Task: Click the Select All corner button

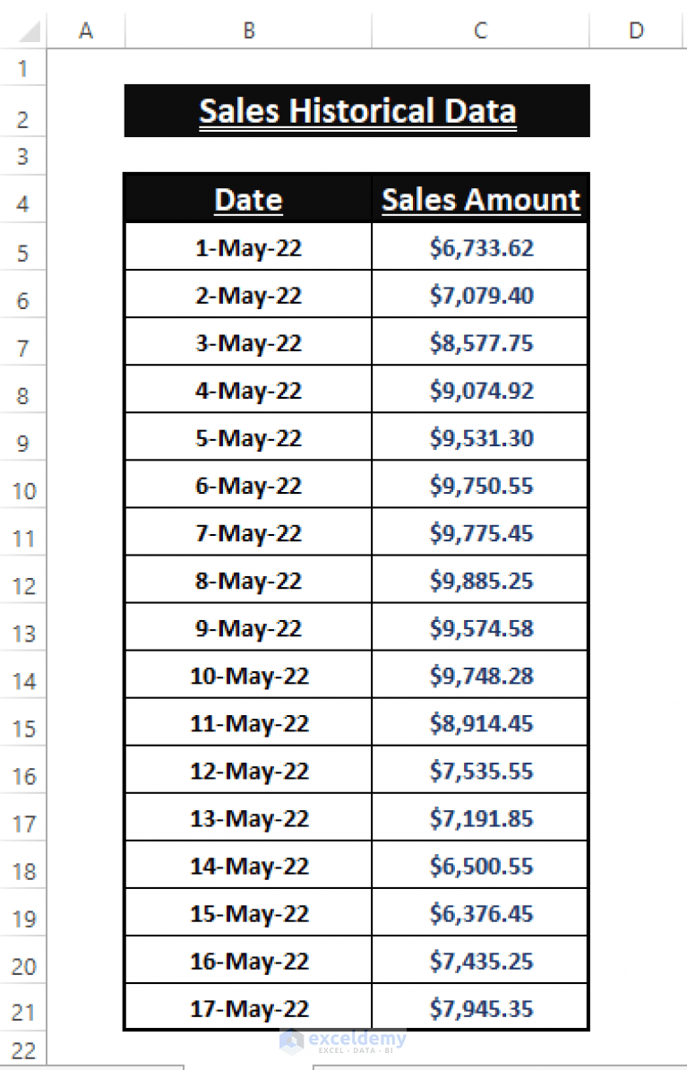Action: pos(22,30)
